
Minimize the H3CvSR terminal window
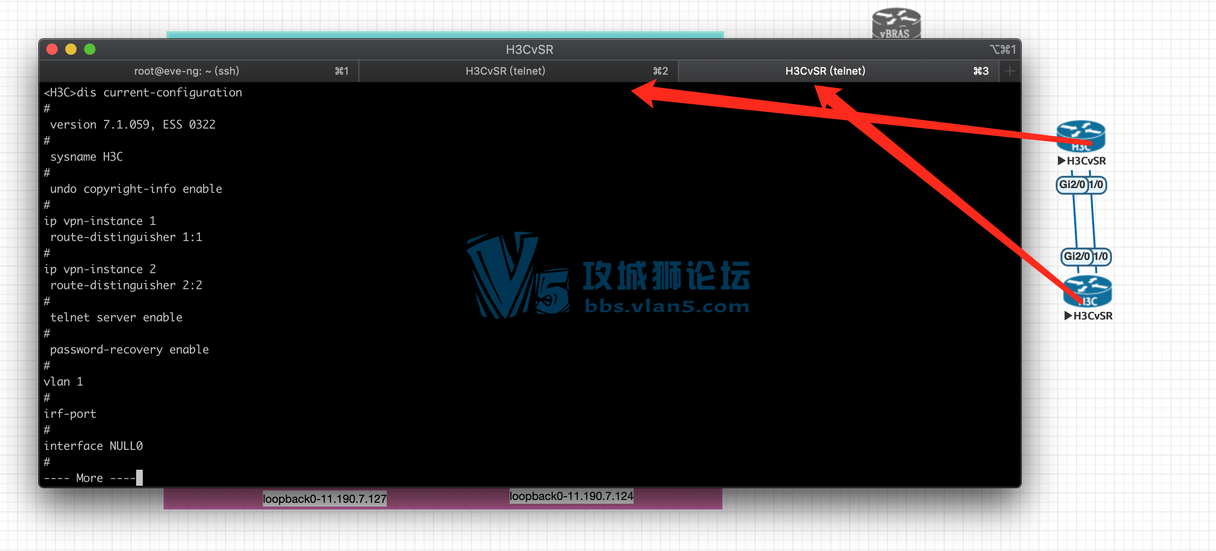point(71,49)
